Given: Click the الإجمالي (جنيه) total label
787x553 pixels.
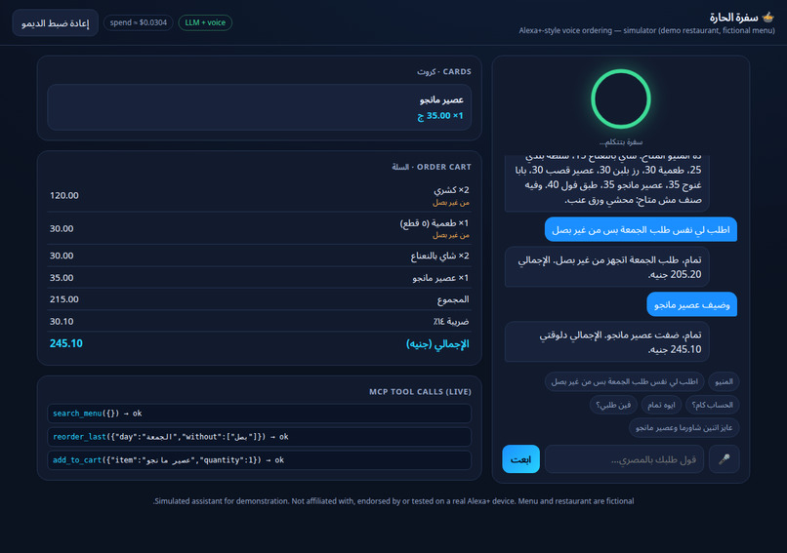Looking at the screenshot, I should click(x=437, y=344).
